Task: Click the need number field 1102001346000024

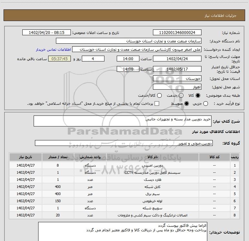Action: pos(177,33)
